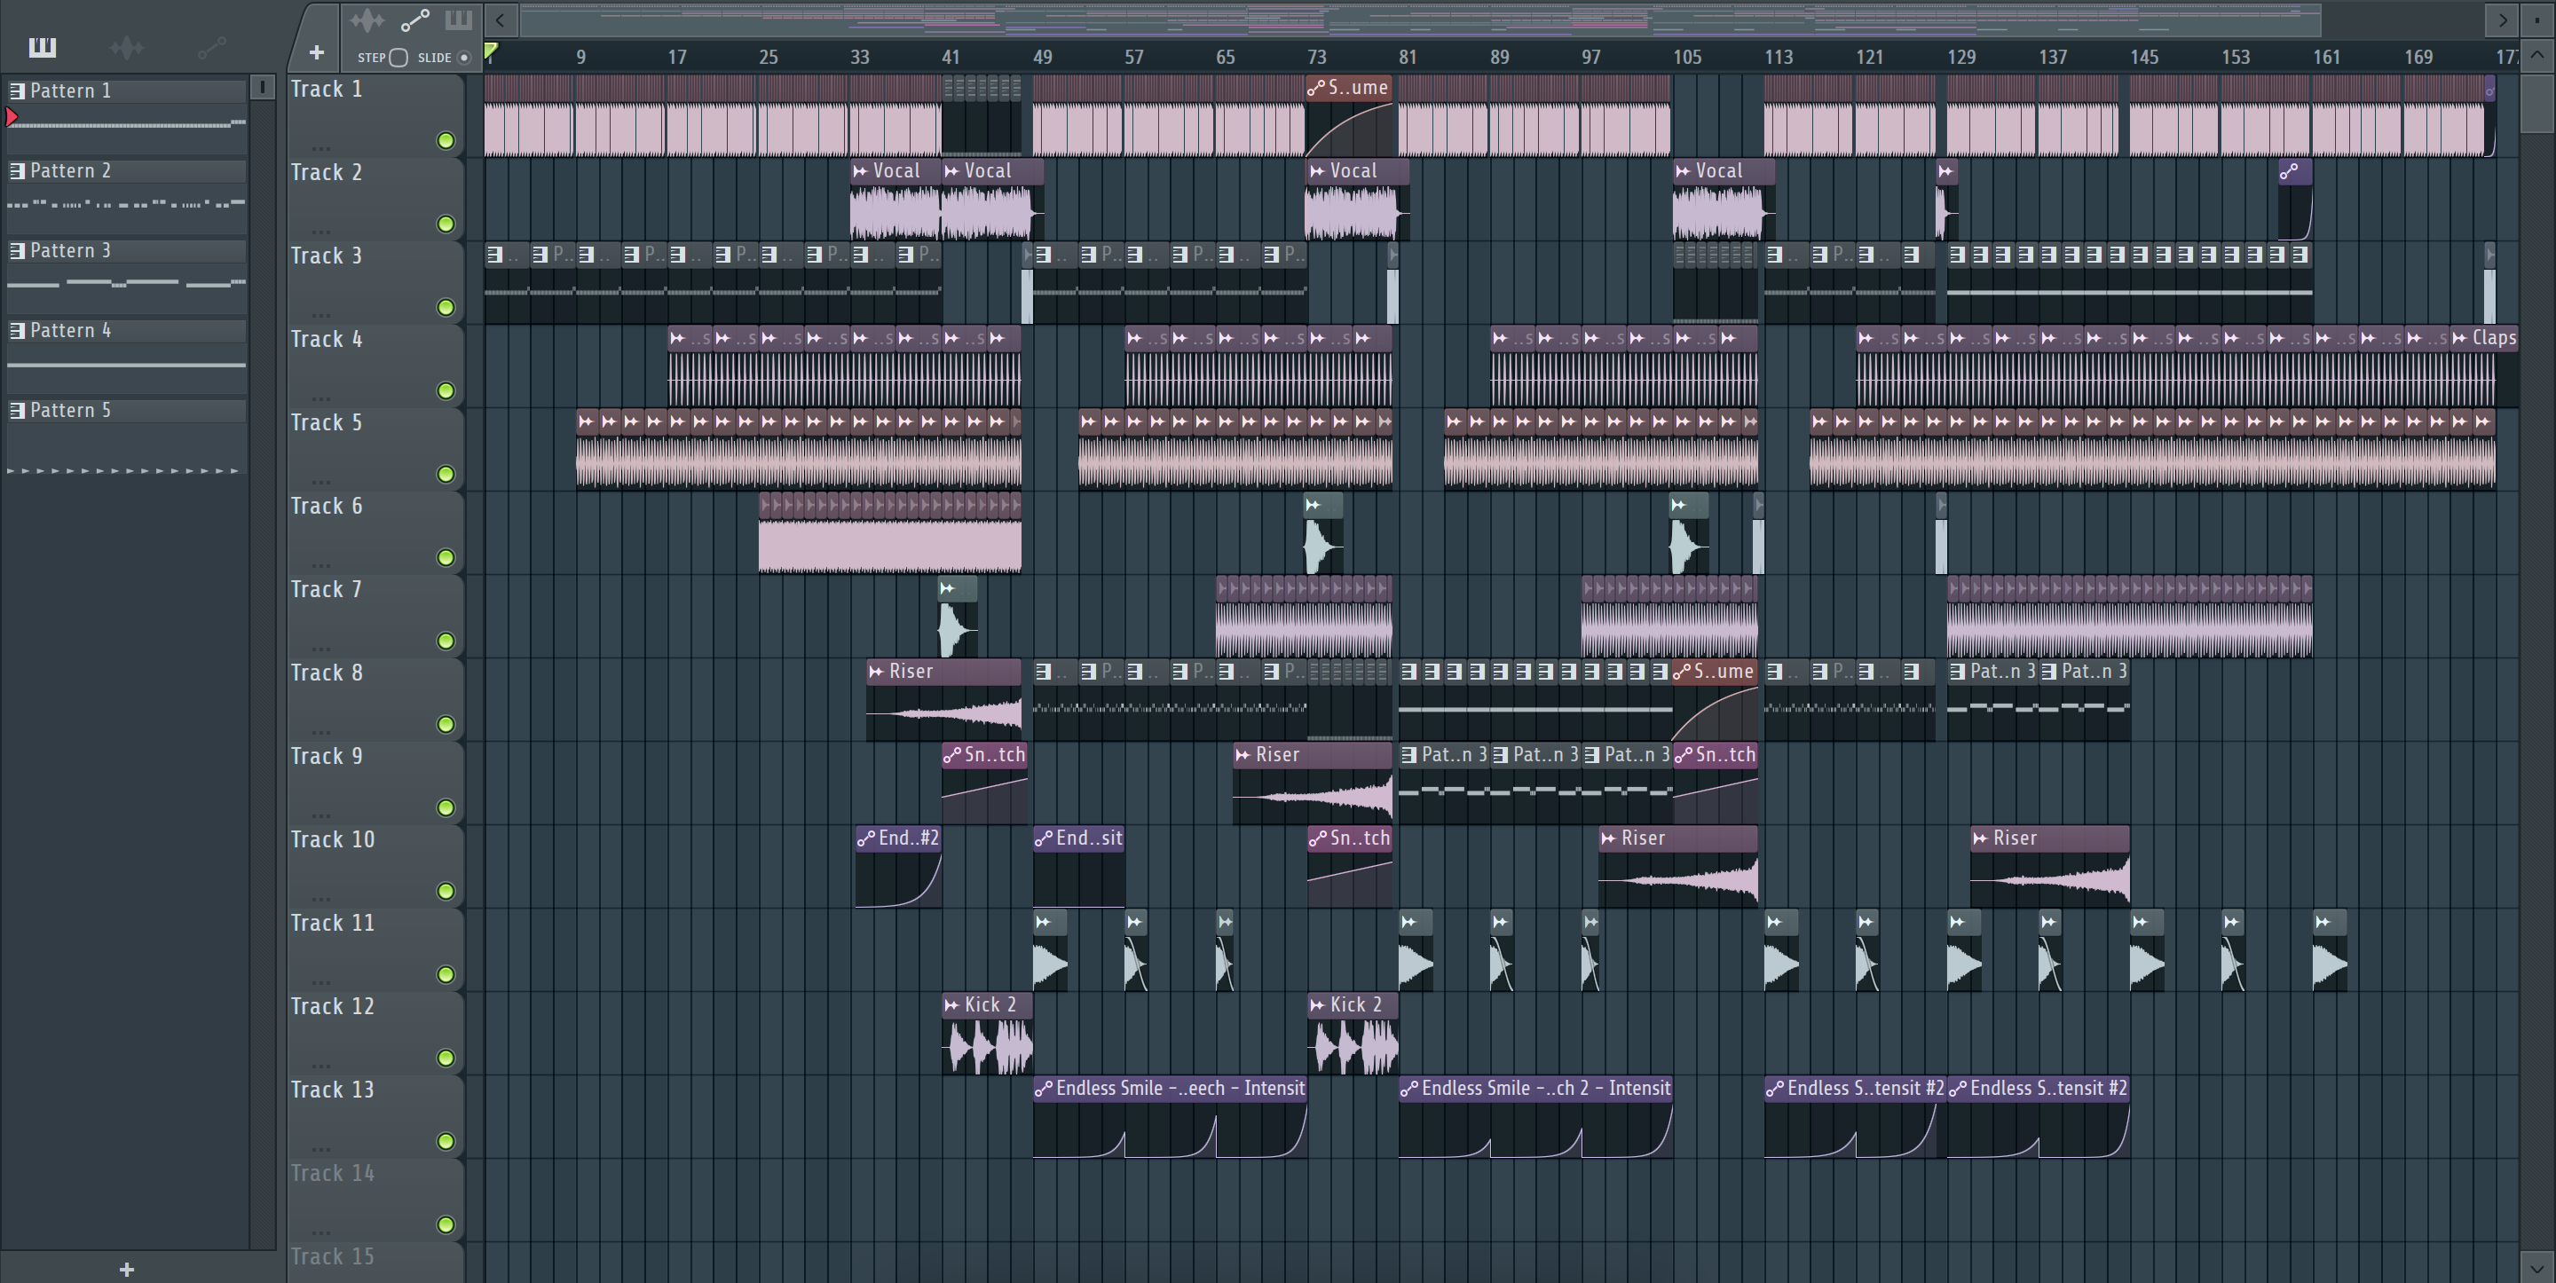This screenshot has height=1283, width=2556.
Task: Open Riser clip menu on Track 8
Action: [x=877, y=672]
